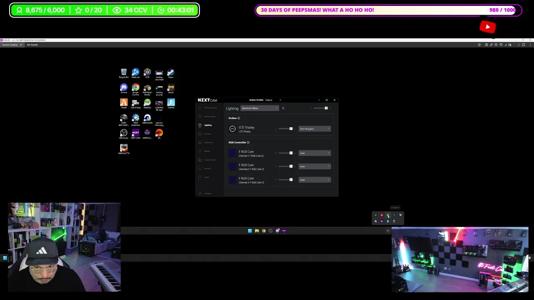Open the PUBG Battlegrounds shortcut
Image resolution: width=534 pixels, height=300 pixels.
pyautogui.click(x=123, y=120)
